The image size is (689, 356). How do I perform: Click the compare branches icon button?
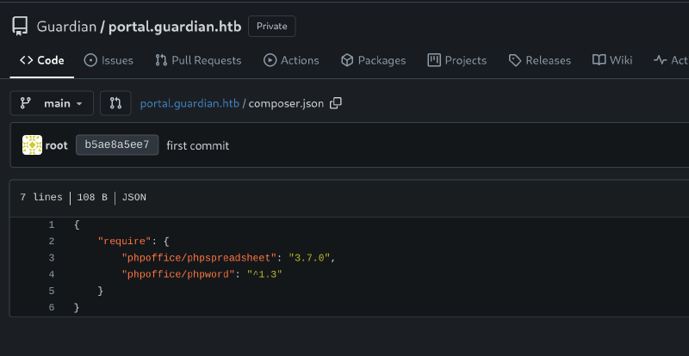coord(115,103)
